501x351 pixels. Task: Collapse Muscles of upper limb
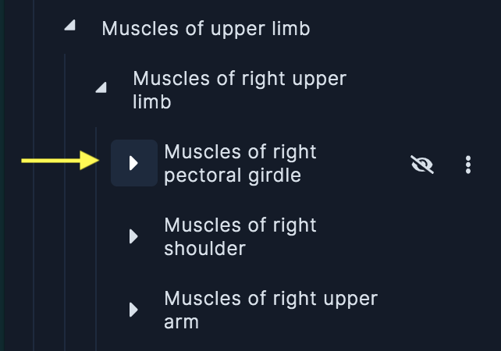pos(70,25)
